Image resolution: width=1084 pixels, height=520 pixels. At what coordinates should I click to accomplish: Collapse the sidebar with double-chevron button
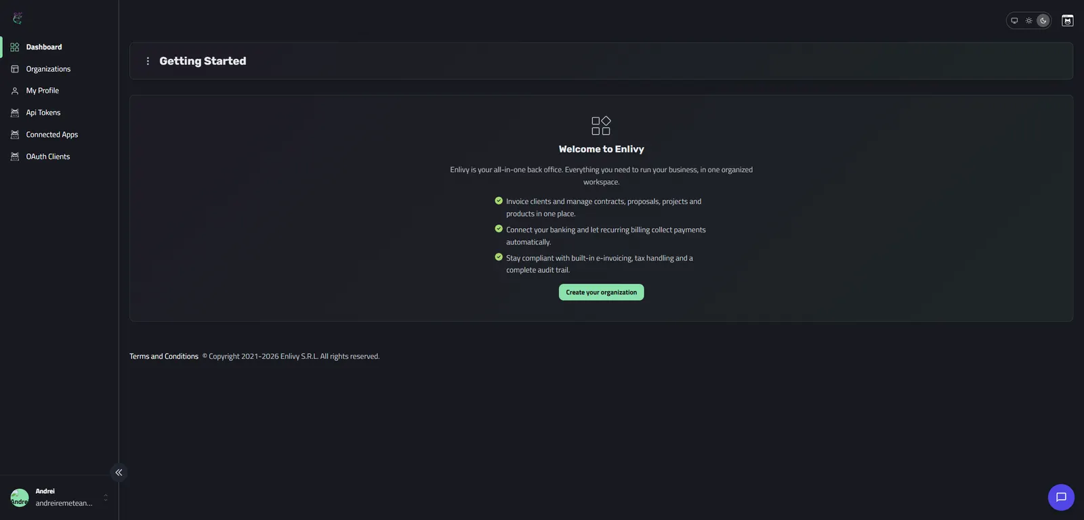119,473
